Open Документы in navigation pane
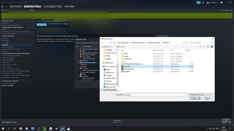234x131 pixels. [109, 72]
